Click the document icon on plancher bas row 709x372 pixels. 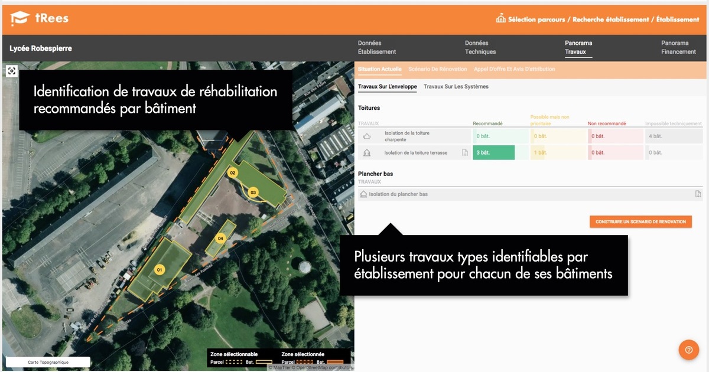tap(698, 194)
